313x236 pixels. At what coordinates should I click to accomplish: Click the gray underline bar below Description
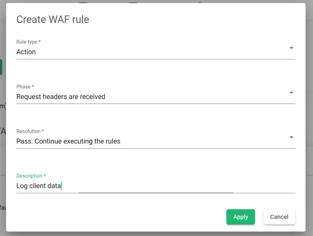[x=156, y=193]
